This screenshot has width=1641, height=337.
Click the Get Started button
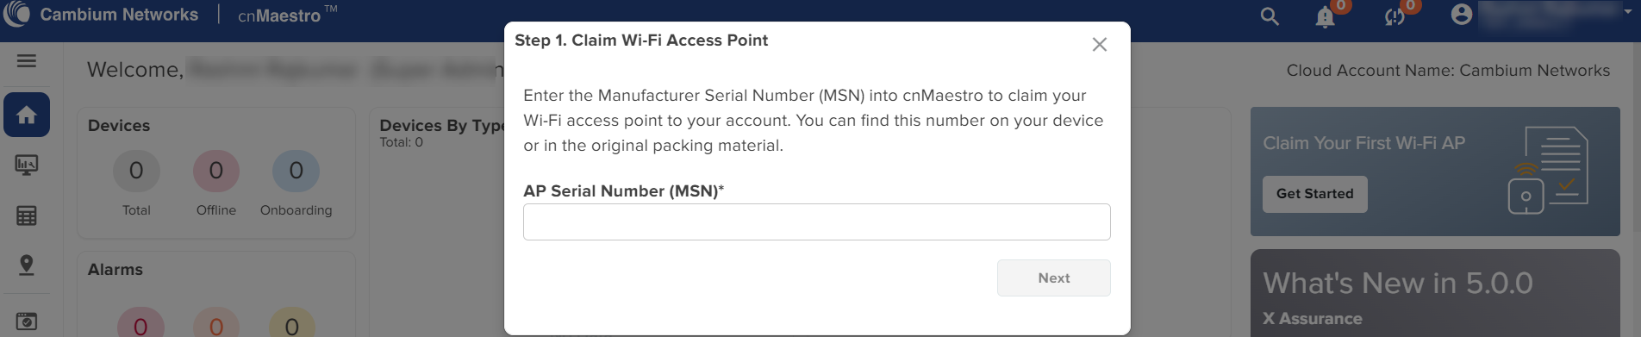coord(1314,194)
